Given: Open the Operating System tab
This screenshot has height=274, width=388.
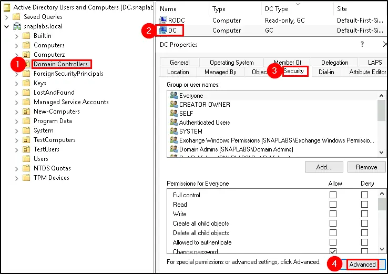Looking at the screenshot, I should (232, 63).
